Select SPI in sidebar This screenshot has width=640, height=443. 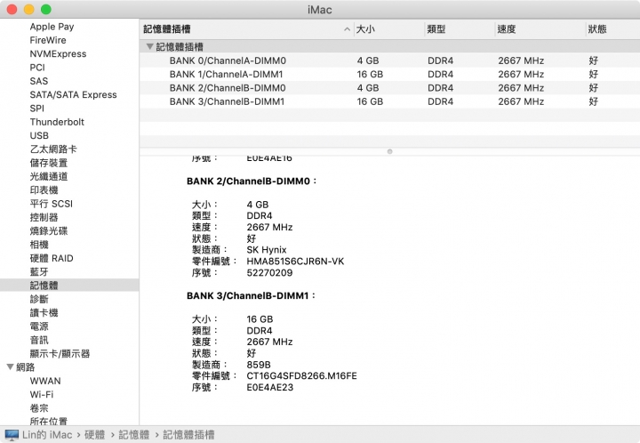(x=36, y=109)
